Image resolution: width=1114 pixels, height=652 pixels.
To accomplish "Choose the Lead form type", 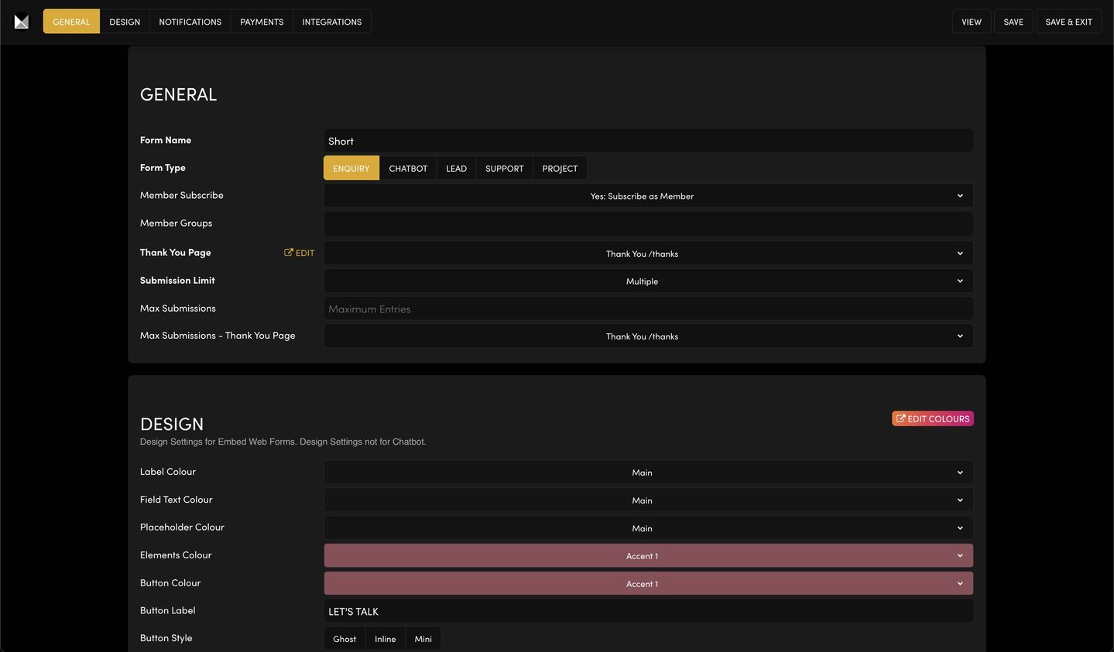I will click(x=456, y=169).
